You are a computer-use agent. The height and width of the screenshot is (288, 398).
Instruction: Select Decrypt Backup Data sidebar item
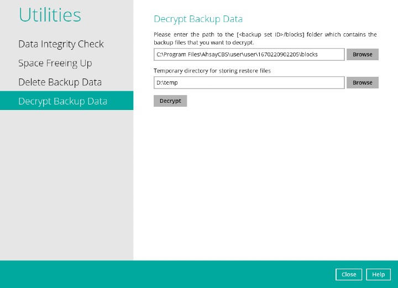[62, 101]
